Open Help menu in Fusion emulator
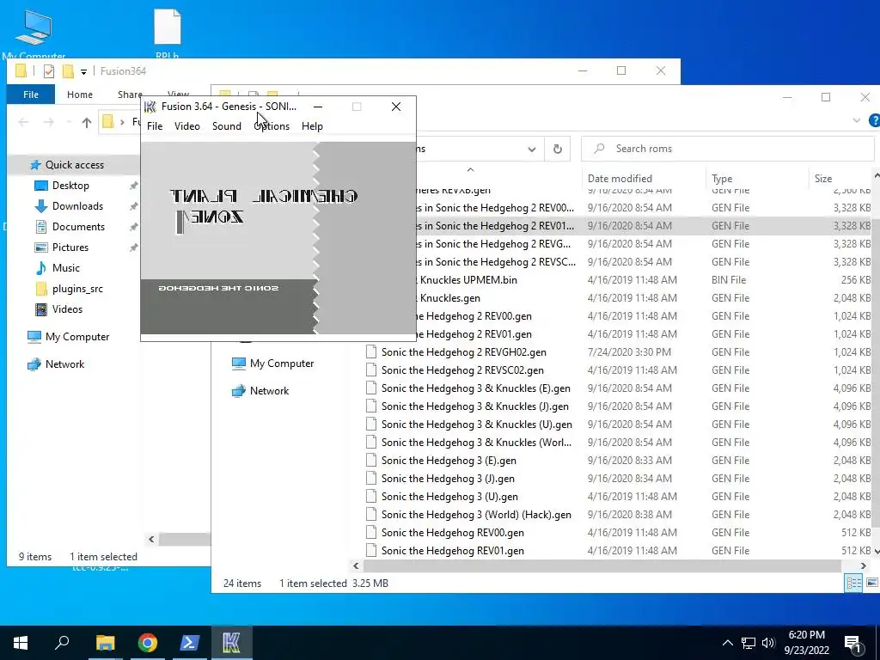This screenshot has height=660, width=880. pyautogui.click(x=312, y=126)
